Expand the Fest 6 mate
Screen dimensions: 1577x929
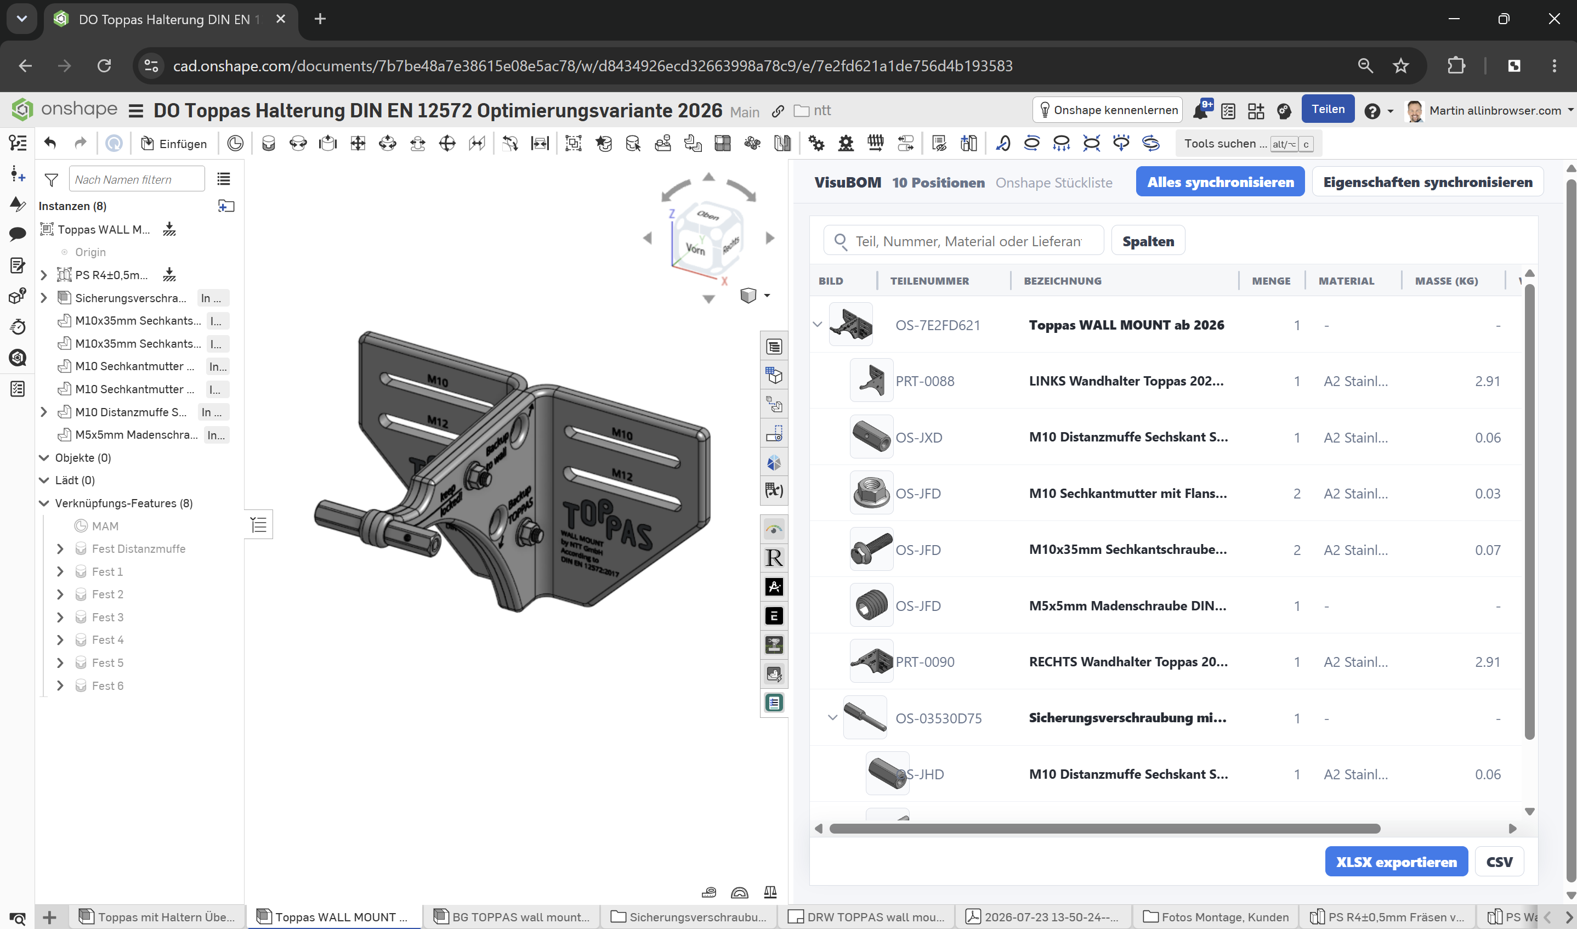tap(60, 686)
